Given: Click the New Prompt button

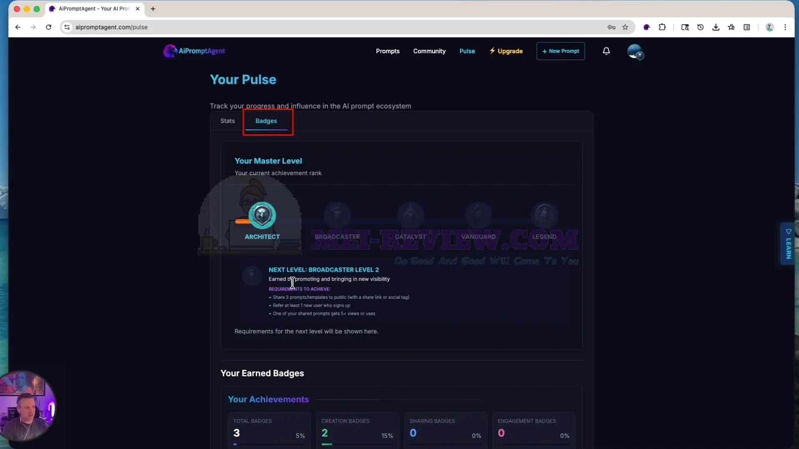Looking at the screenshot, I should [560, 51].
